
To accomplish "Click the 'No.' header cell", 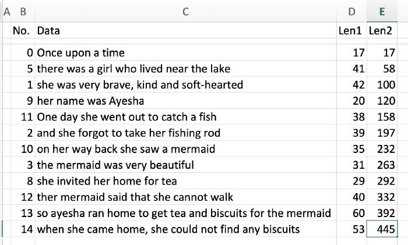I will pyautogui.click(x=23, y=31).
